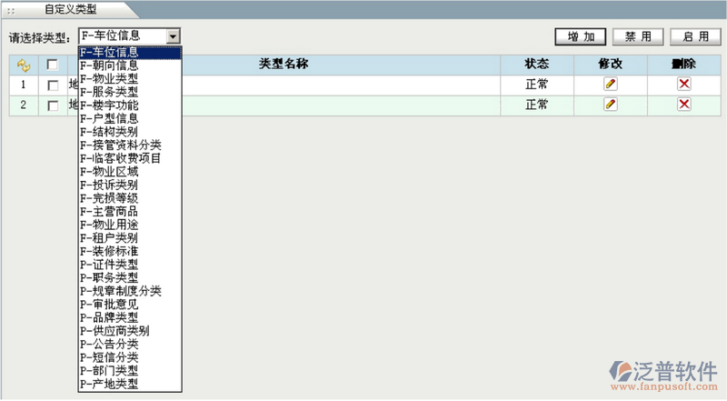Pick F-物业用途 from the list
The width and height of the screenshot is (727, 401).
coord(130,225)
